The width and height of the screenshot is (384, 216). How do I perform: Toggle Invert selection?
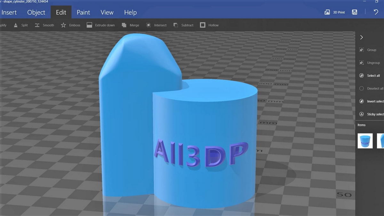click(372, 101)
